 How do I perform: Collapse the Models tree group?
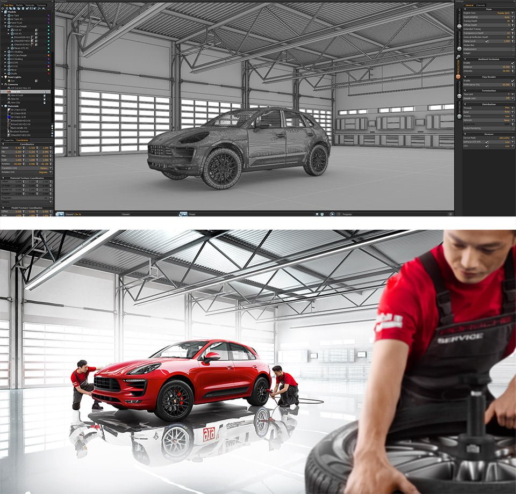[2, 12]
